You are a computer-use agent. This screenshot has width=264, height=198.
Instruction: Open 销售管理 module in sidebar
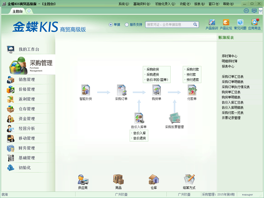click(27, 79)
